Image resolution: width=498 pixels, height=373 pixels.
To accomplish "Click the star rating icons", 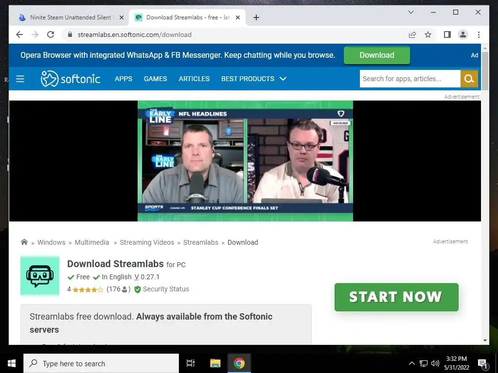I will point(88,289).
